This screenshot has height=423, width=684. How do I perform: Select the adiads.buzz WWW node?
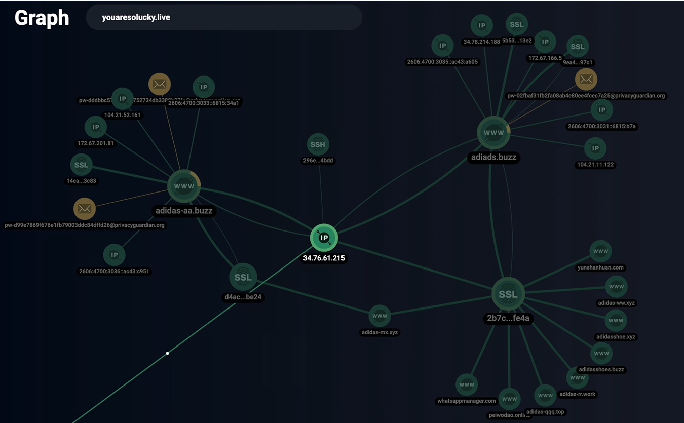tap(493, 133)
